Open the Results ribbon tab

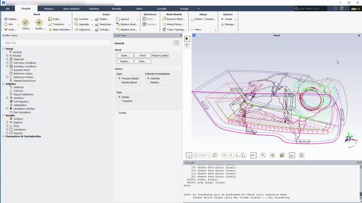tap(117, 8)
